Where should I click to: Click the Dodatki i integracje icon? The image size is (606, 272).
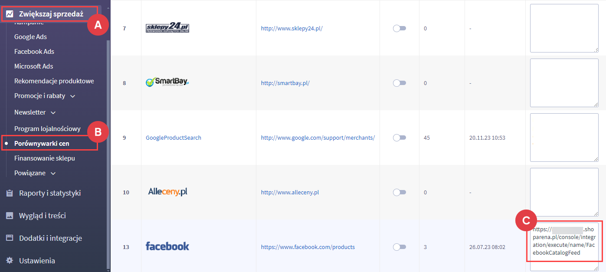[x=10, y=239]
